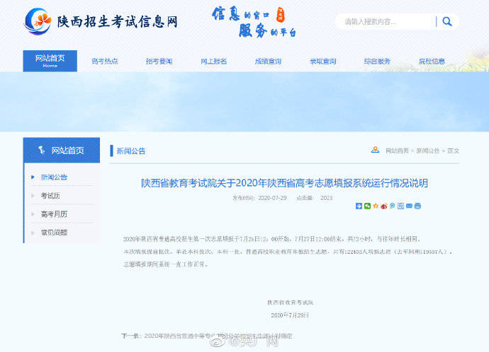Viewport: 489px width, 352px height.
Task: Click the arrow beside 新闻公告 sidebar
Action: pos(33,177)
